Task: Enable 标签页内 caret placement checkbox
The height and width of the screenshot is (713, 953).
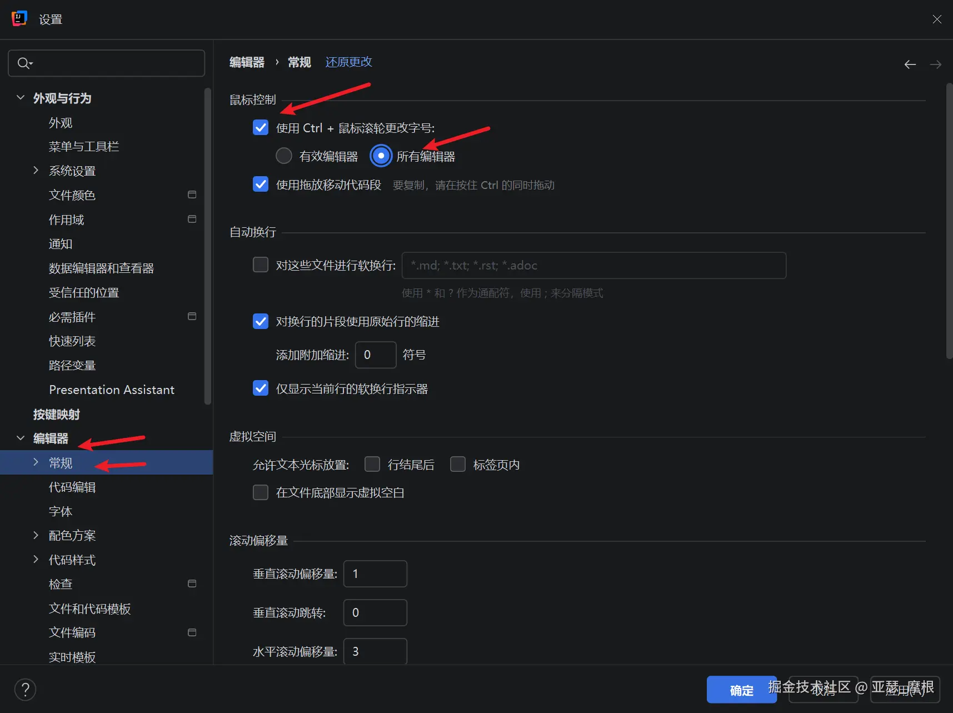Action: (x=458, y=464)
